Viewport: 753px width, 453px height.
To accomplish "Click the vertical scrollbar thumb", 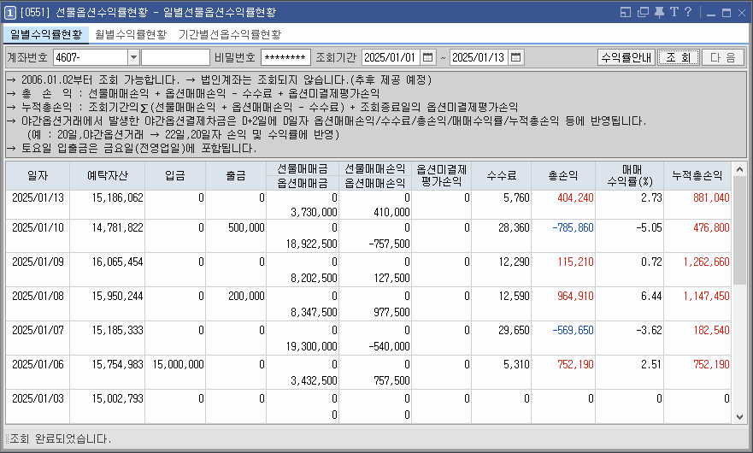I will pyautogui.click(x=739, y=231).
